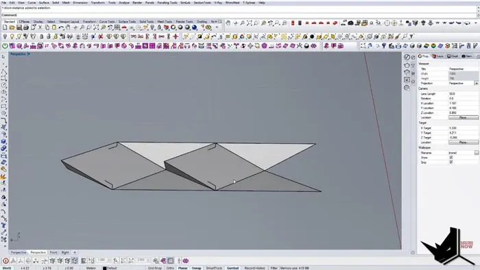Switch to the Curve Tools toolbar tab
Viewport: 480px width, 270px height.
(107, 22)
